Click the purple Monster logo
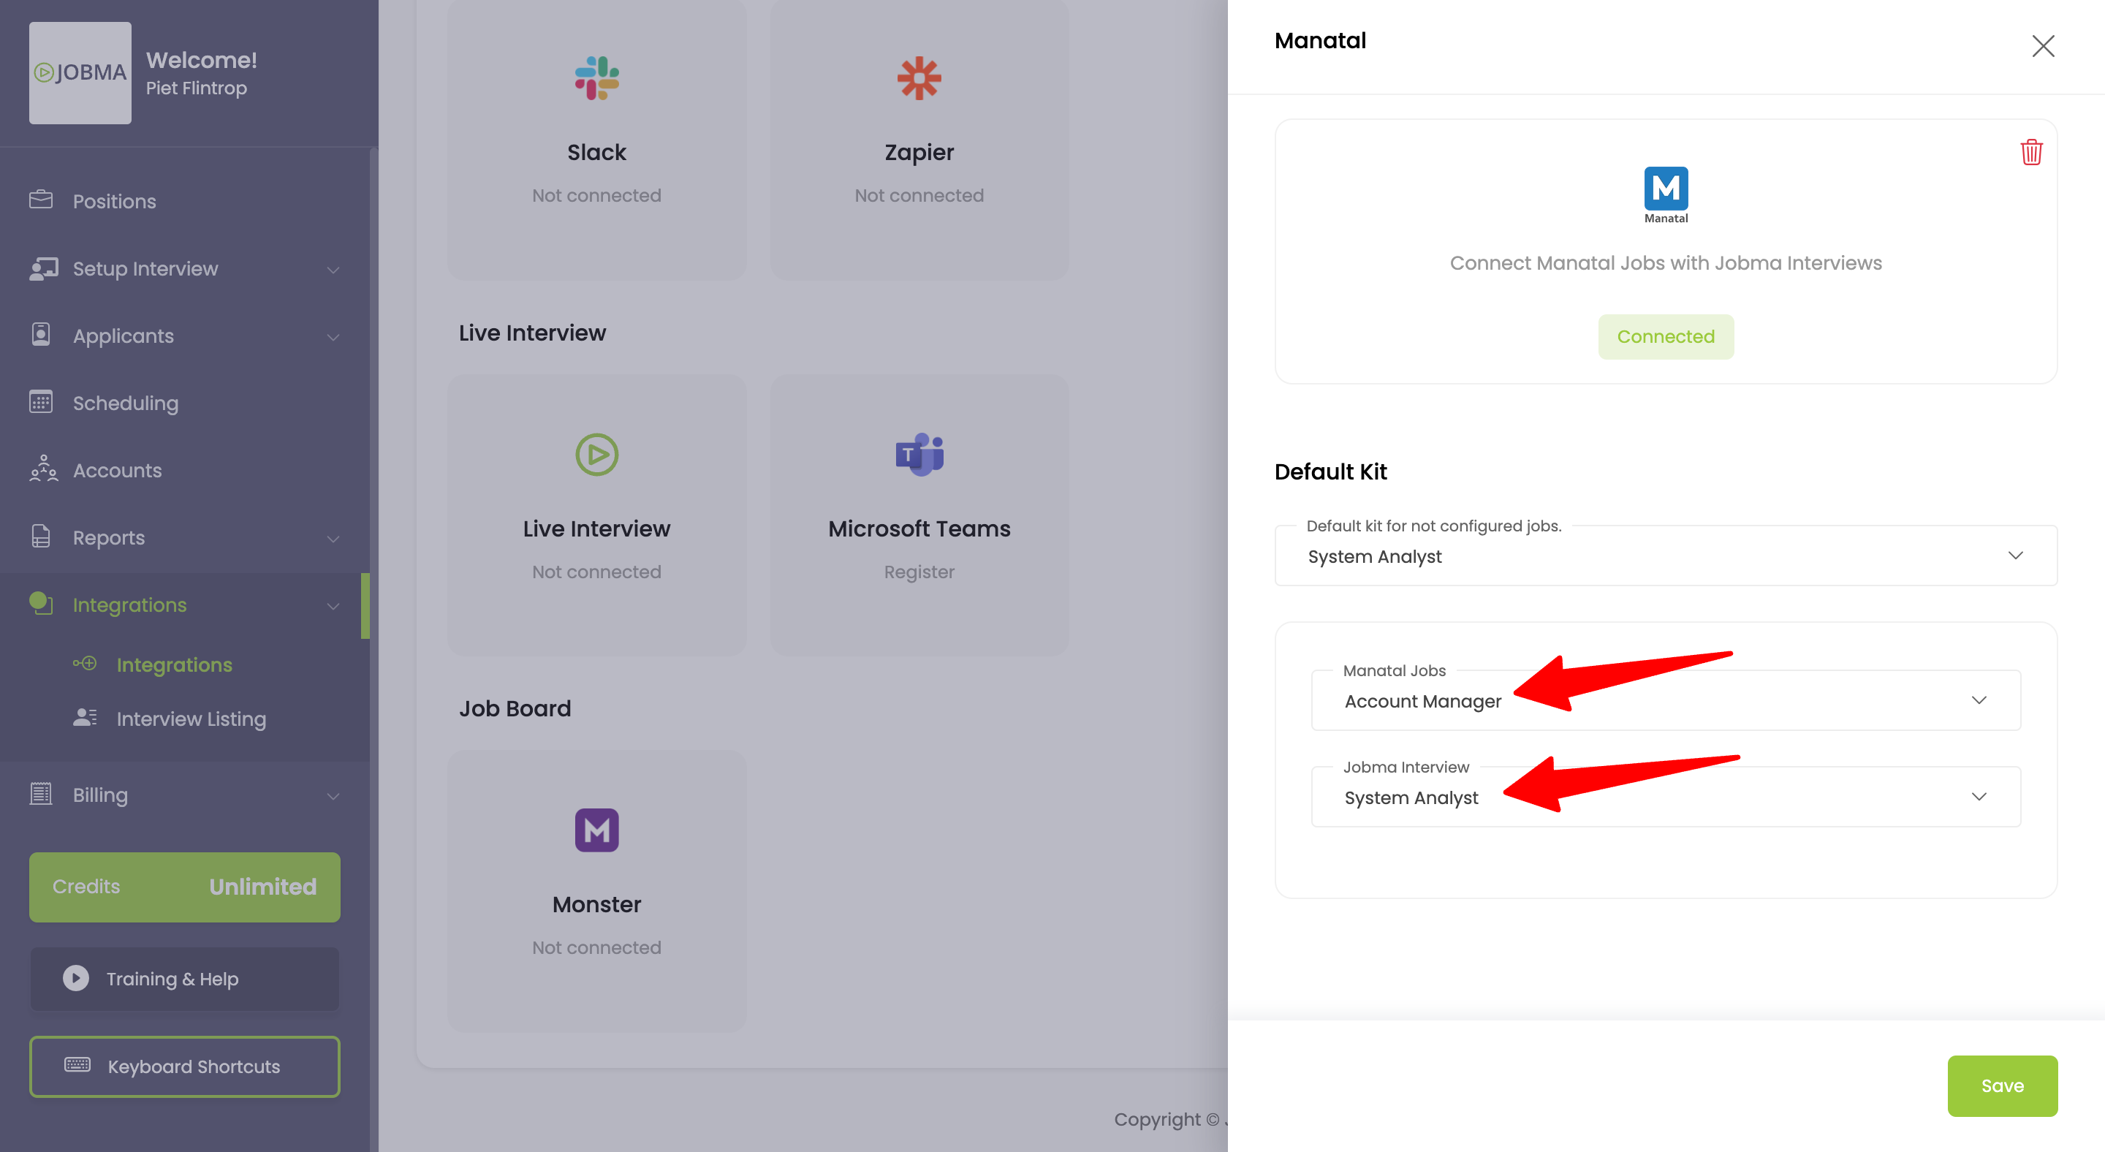Viewport: 2105px width, 1152px height. (596, 830)
